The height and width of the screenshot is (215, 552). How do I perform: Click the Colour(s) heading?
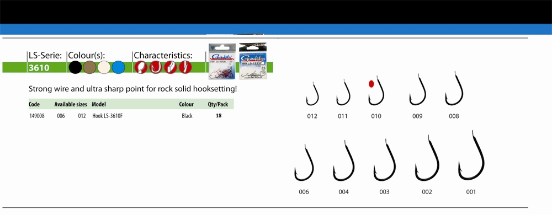[x=87, y=56]
